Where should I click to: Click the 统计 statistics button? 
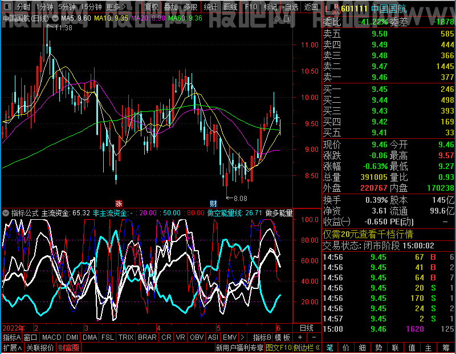[210, 7]
